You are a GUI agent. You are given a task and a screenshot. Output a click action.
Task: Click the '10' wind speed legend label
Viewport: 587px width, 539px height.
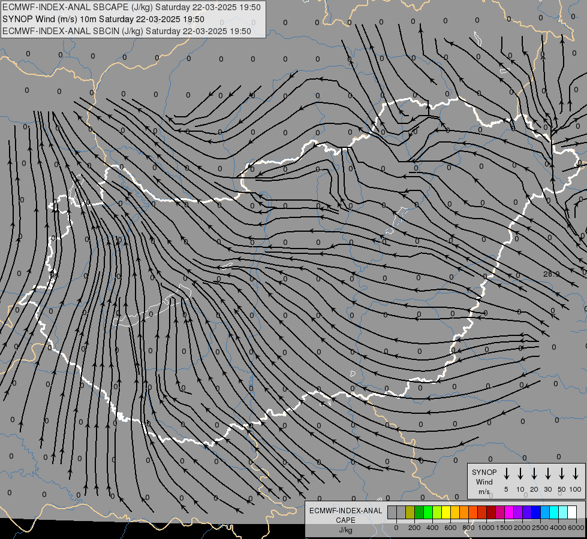click(520, 489)
